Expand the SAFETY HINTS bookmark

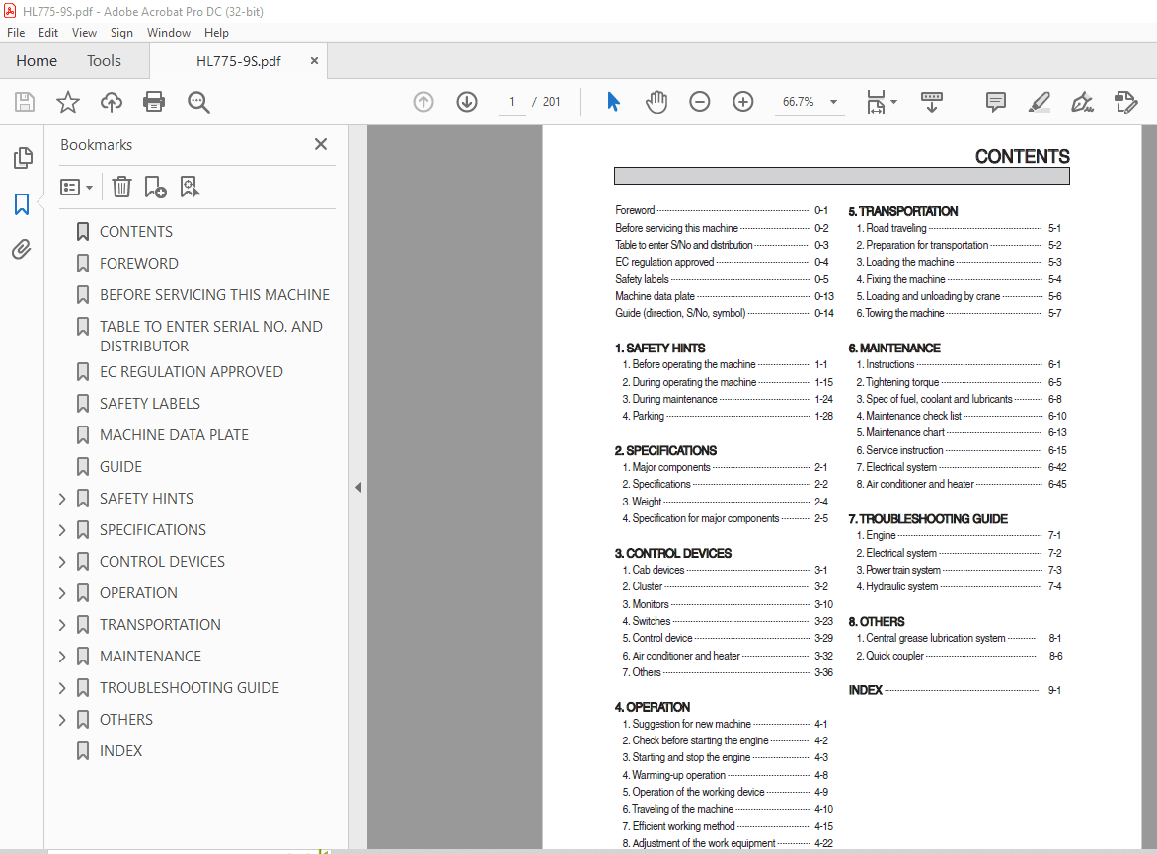[x=63, y=499]
